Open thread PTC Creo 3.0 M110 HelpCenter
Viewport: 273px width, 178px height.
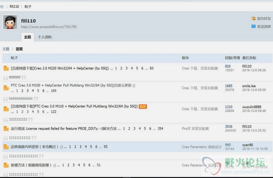(x=74, y=106)
